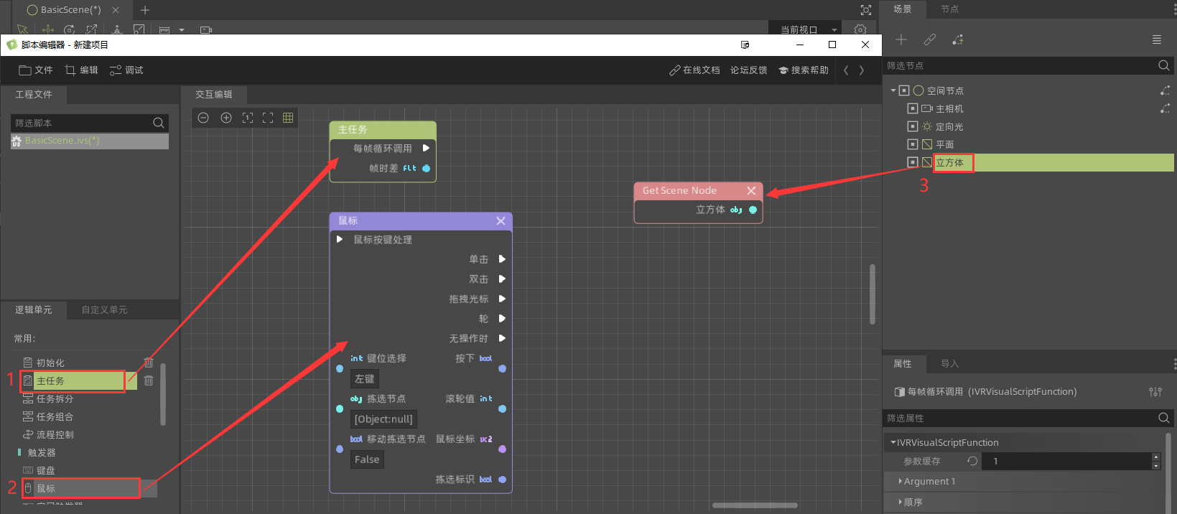Collapse the IVRVisualScriptFunction section

(x=893, y=442)
